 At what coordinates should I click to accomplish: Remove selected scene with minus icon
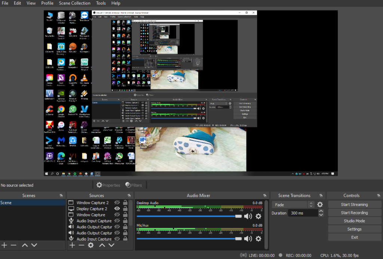13,245
